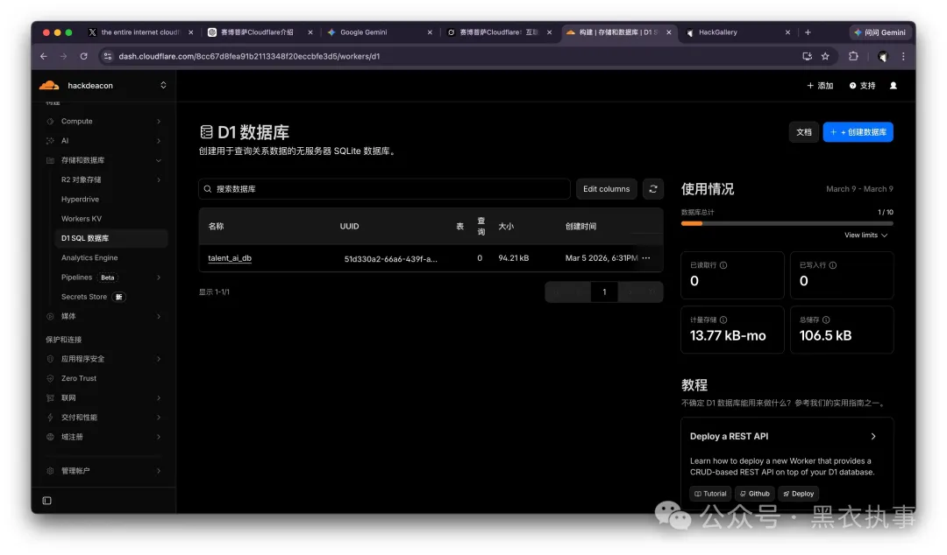Click info icon next to 计量存储

tap(723, 320)
